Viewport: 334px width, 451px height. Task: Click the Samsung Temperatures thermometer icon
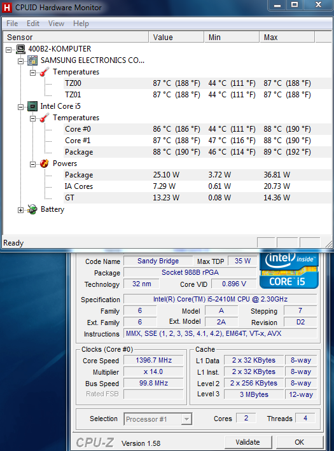click(45, 72)
